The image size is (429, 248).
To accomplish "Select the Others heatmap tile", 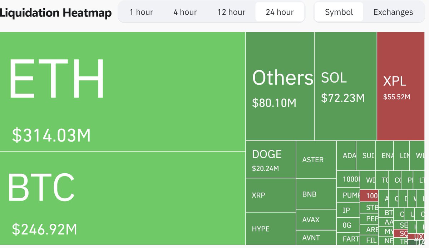I will click(x=280, y=86).
